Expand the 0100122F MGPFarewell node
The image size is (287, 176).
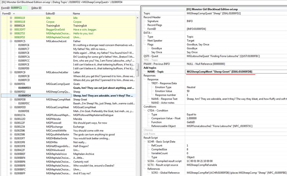(11, 123)
